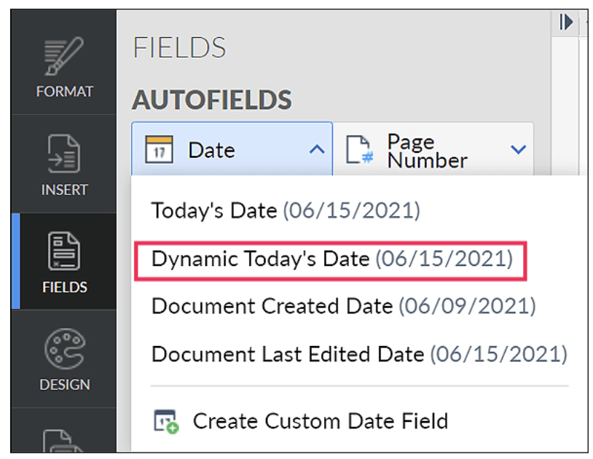The image size is (593, 459).
Task: Click the AUTOFIELDS section heading
Action: pos(211,100)
